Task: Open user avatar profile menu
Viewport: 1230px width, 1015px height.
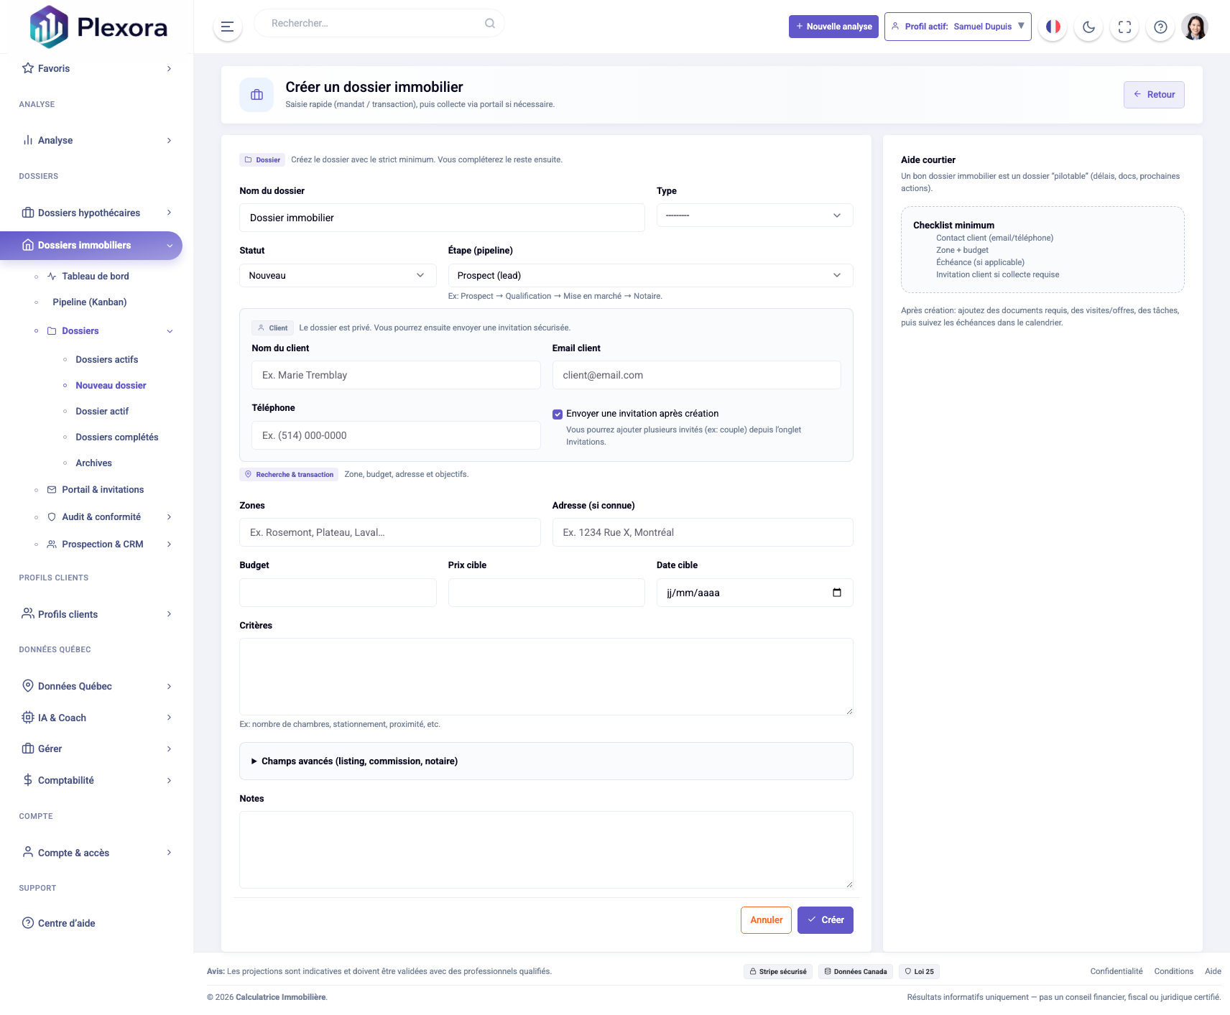Action: pos(1195,27)
